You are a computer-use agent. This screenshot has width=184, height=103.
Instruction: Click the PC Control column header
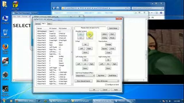(x=53, y=28)
